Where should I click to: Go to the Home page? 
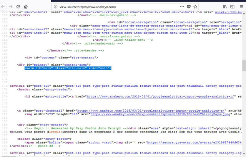26,7
